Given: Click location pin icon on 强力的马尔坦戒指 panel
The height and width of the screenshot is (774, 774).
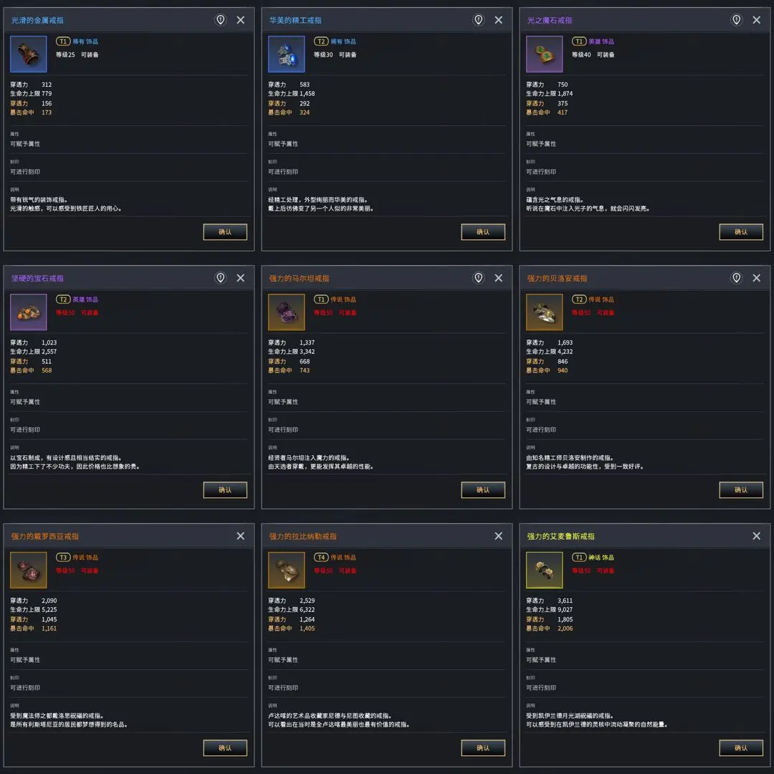Looking at the screenshot, I should tap(479, 278).
